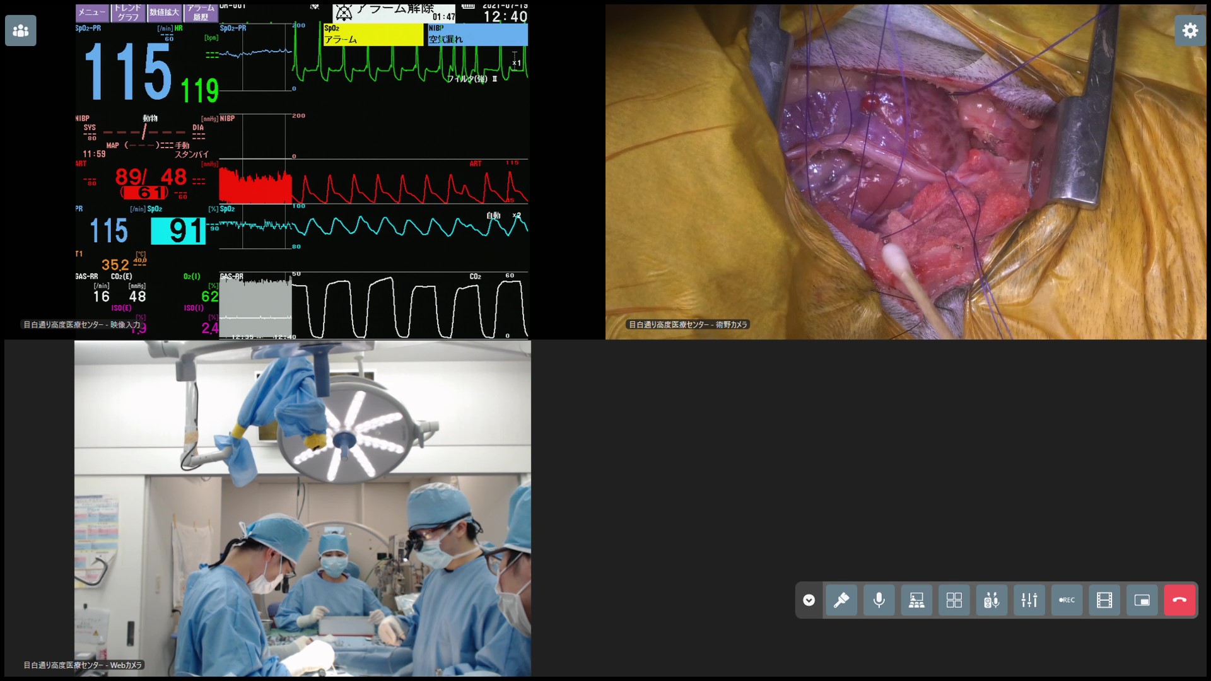The image size is (1211, 681).
Task: Select the surgical field camera video
Action: click(x=906, y=172)
